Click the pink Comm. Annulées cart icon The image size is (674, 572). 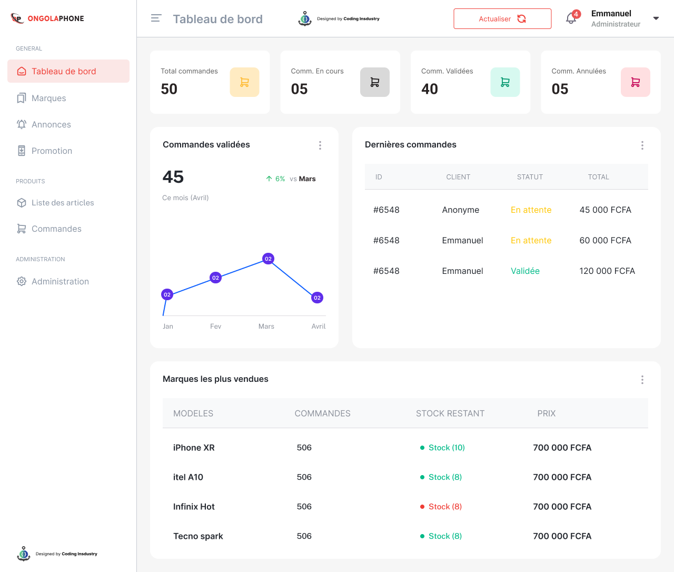click(635, 82)
